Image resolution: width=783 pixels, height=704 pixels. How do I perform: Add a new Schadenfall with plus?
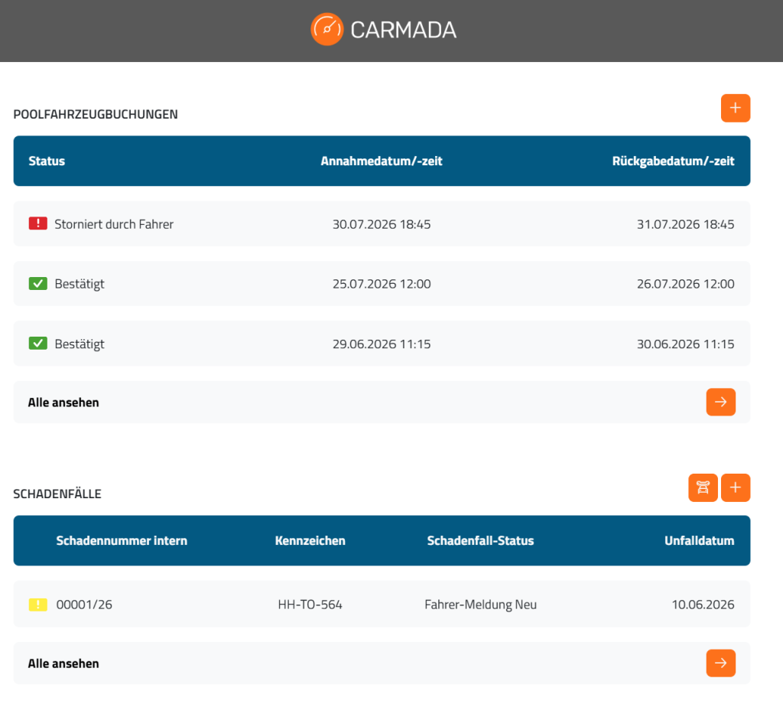point(735,487)
